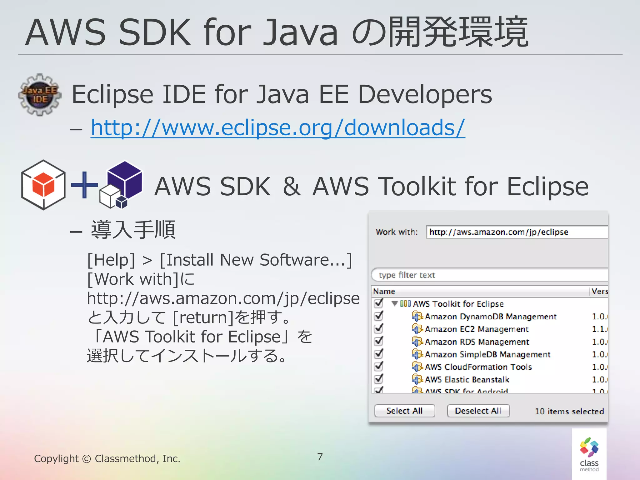Uncheck the Amazon SimpleDB Management checkbox
This screenshot has width=640, height=480.
378,354
